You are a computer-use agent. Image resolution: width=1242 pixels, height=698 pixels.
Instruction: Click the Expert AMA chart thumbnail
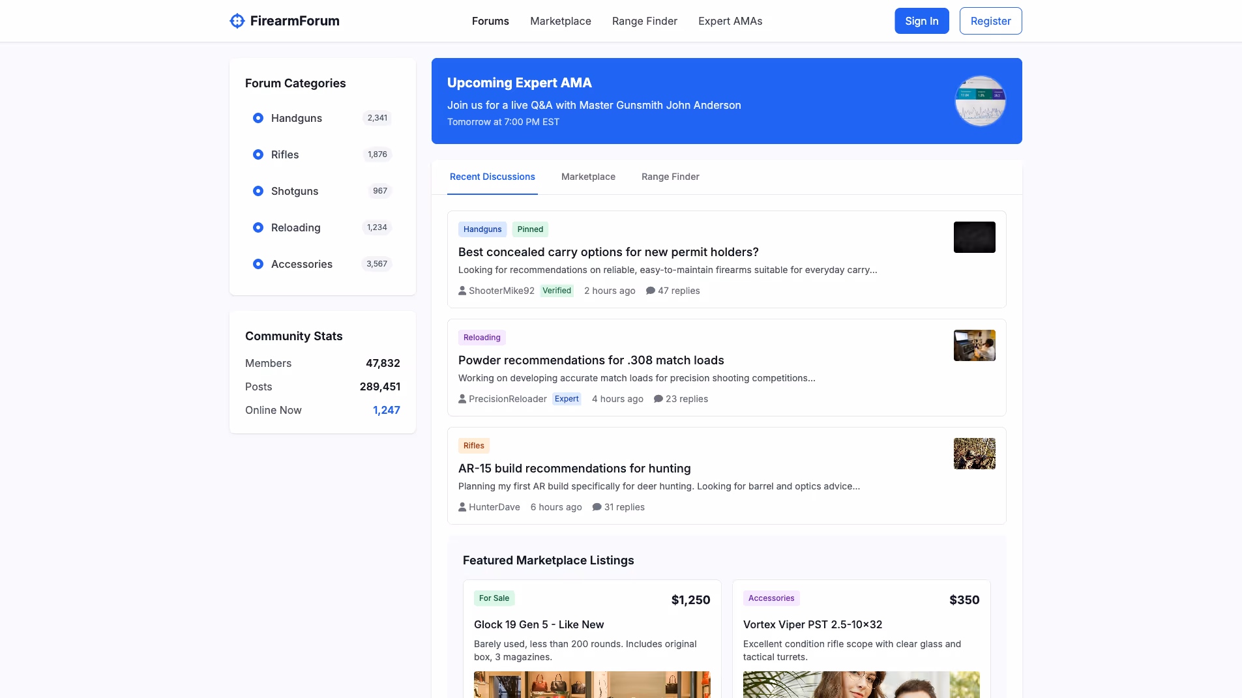(x=980, y=101)
